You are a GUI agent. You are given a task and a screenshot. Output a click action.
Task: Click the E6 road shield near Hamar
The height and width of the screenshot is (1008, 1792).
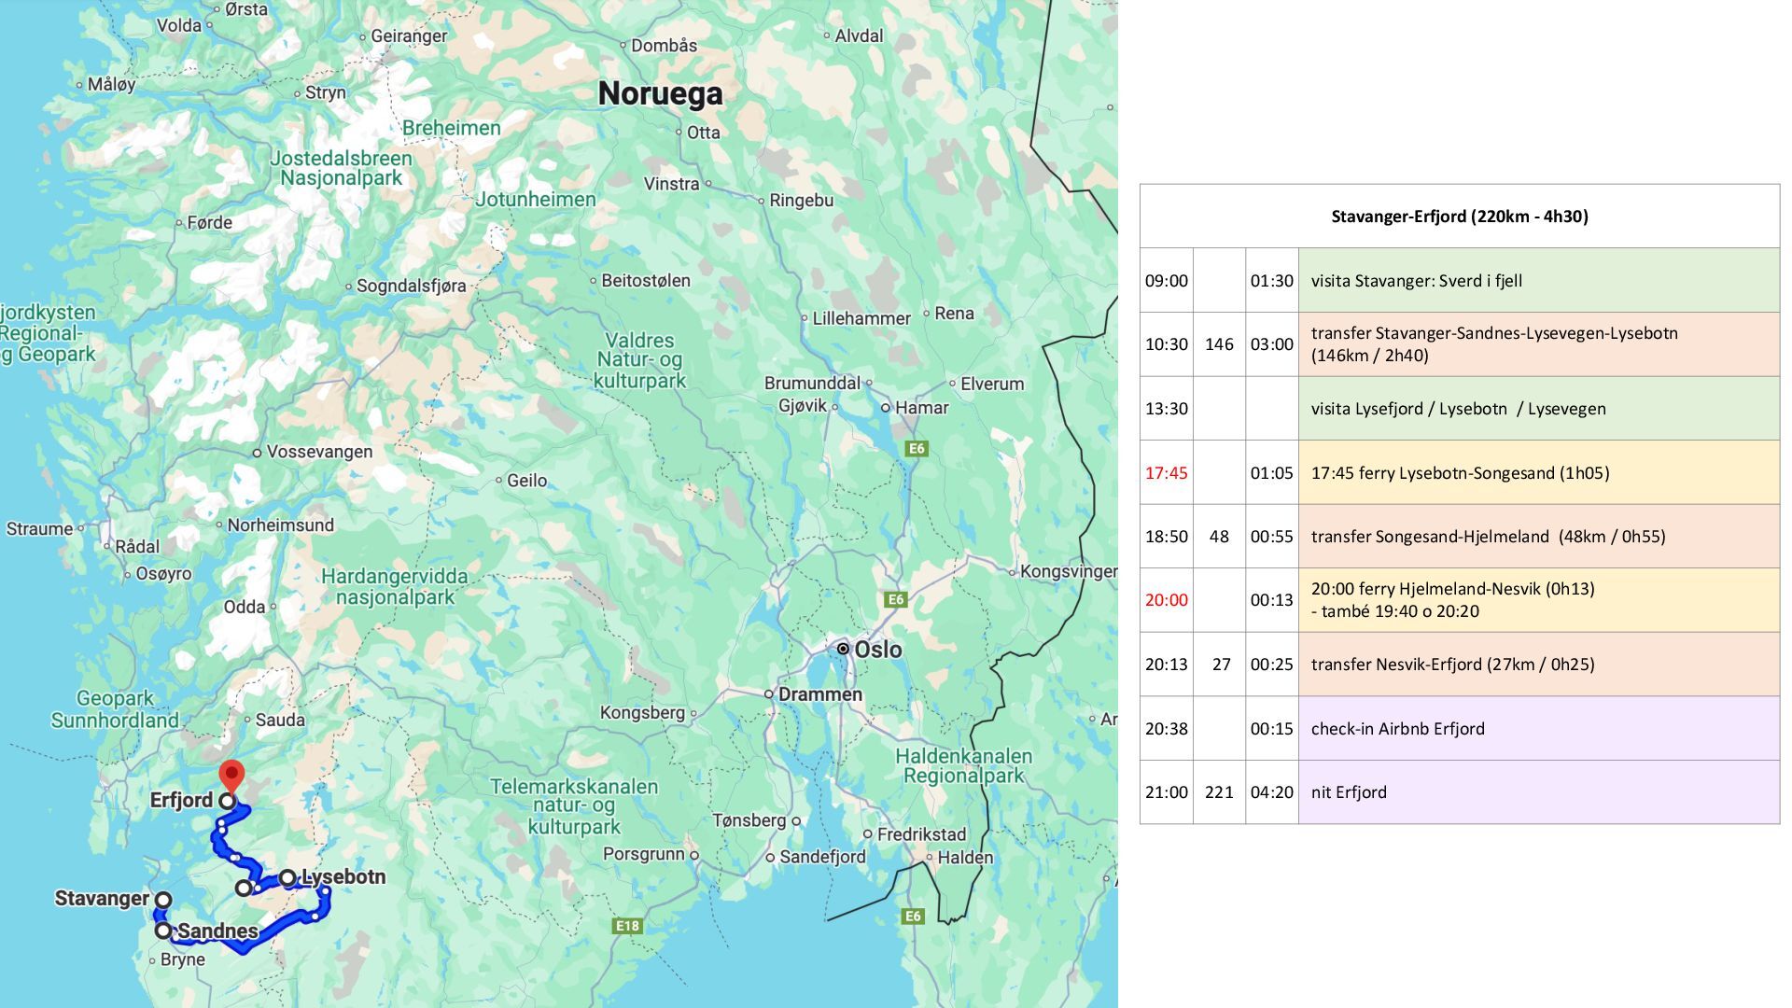coord(917,449)
